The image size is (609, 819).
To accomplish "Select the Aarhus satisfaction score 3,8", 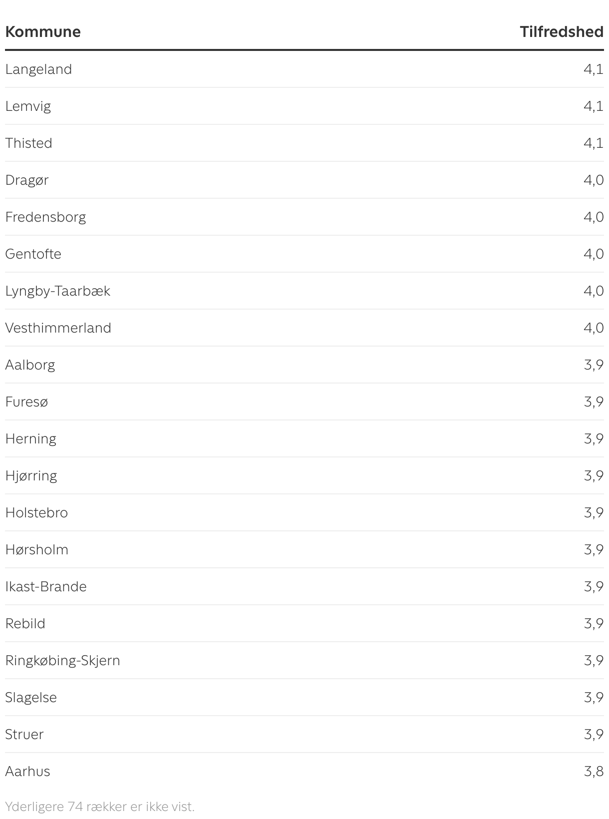I will [x=594, y=771].
